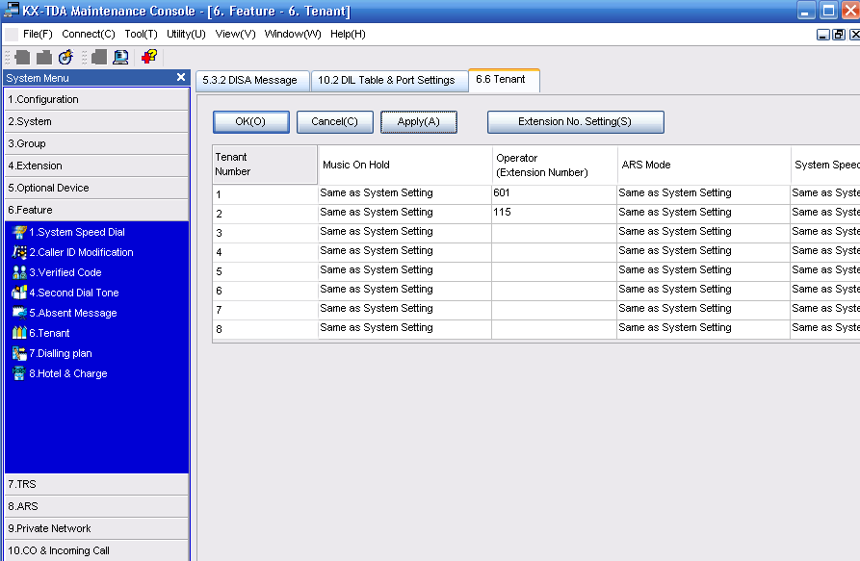
Task: Restore the inner Tenant child window
Action: 839,35
